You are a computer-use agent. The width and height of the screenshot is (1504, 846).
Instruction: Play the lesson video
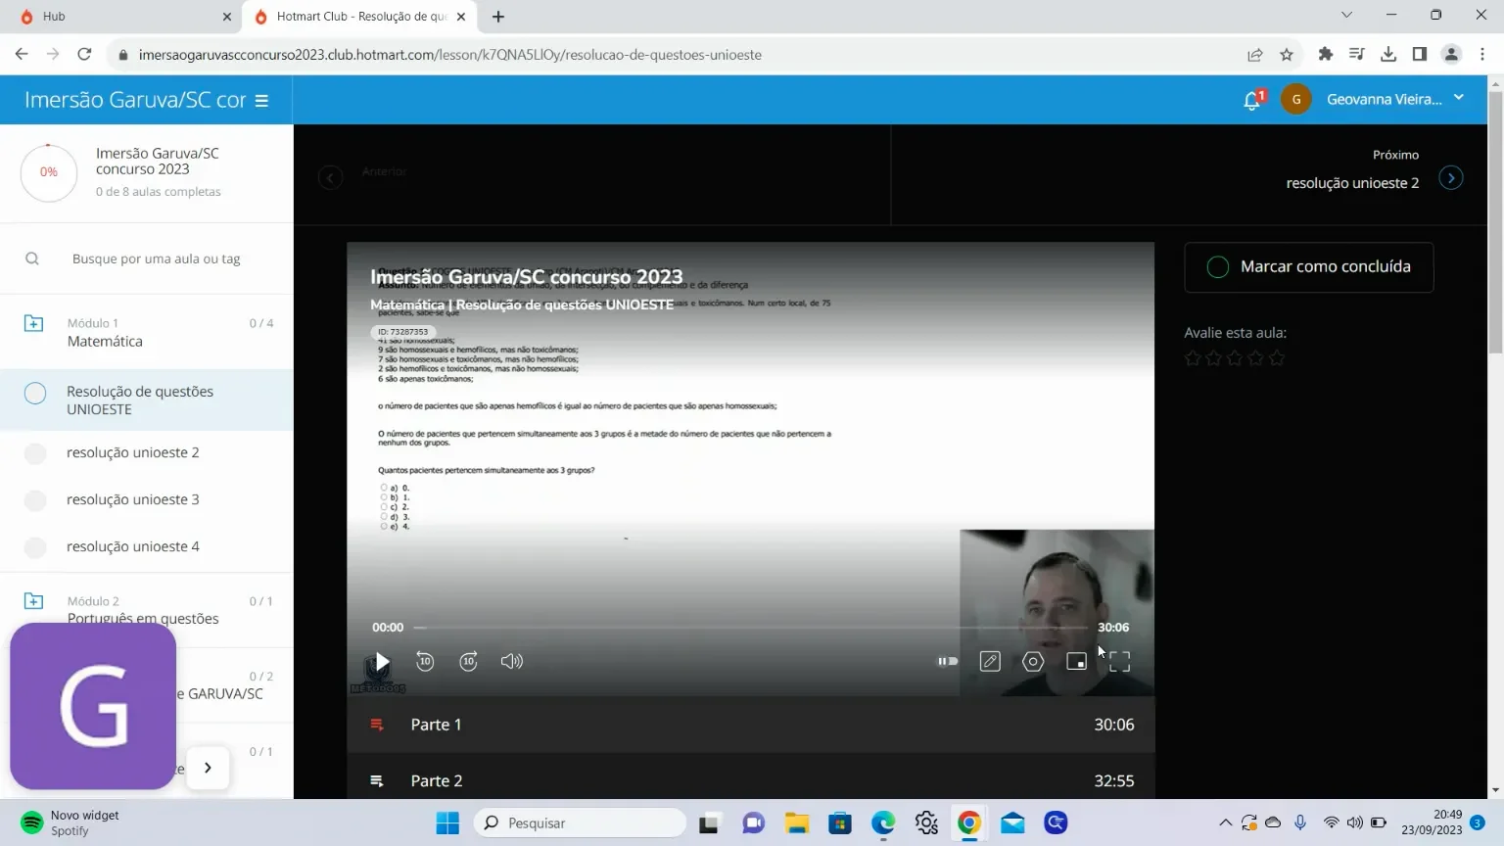point(383,662)
